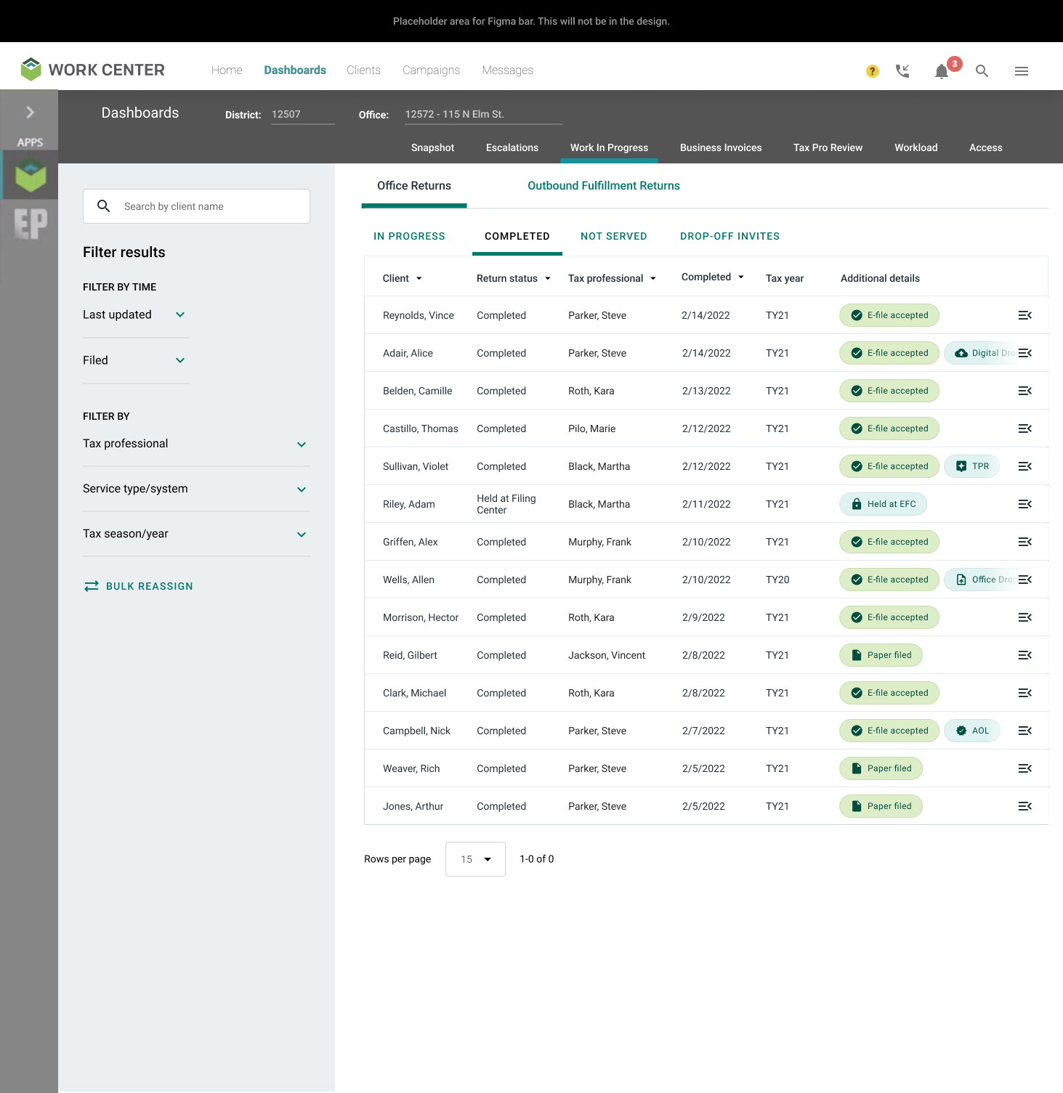The height and width of the screenshot is (1093, 1063).
Task: Click the search magnifier in top bar
Action: [x=982, y=71]
